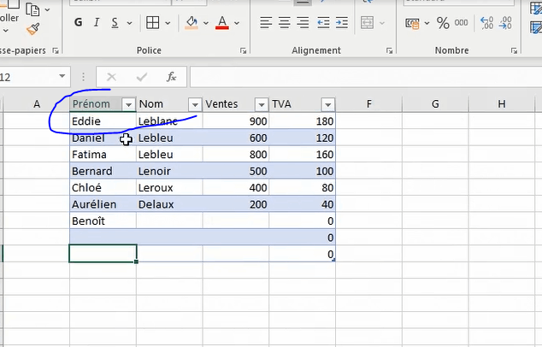Open underline style dropdown arrow
Image resolution: width=542 pixels, height=347 pixels.
[x=130, y=23]
